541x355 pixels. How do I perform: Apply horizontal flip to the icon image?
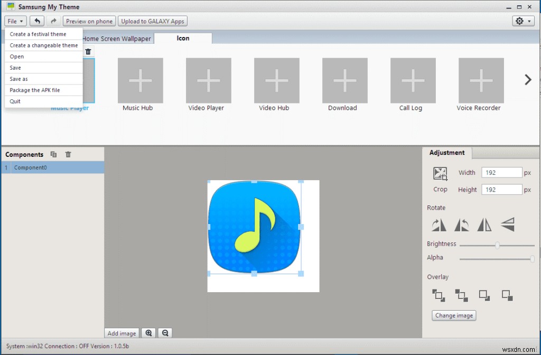click(484, 225)
